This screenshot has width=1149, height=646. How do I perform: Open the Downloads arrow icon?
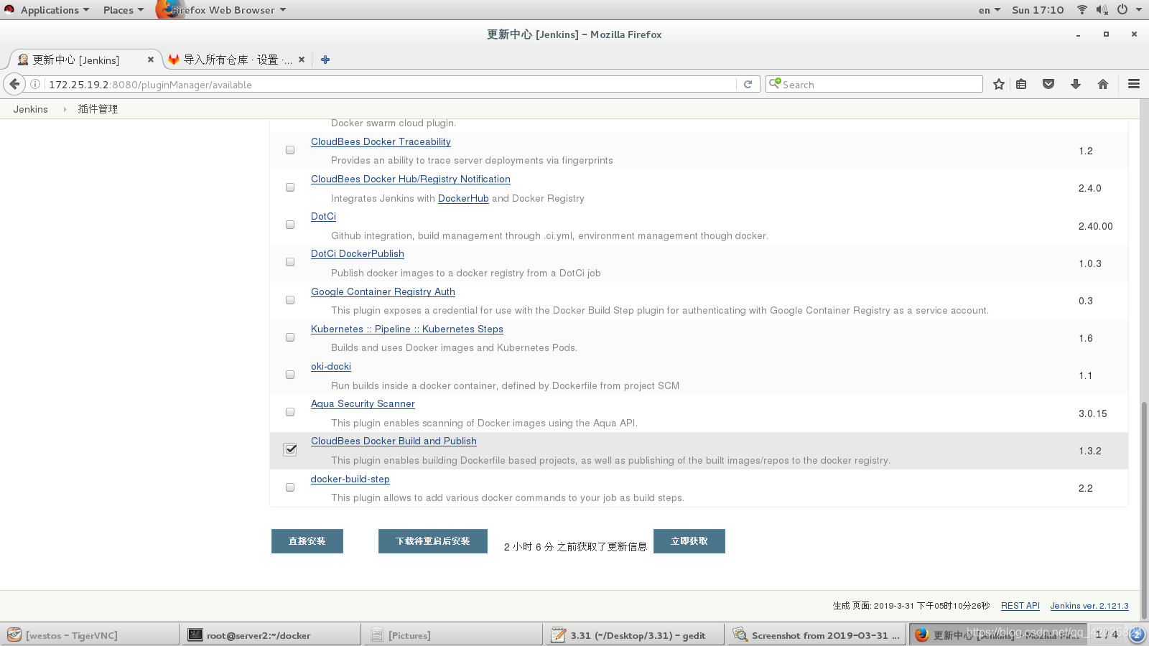(x=1076, y=84)
